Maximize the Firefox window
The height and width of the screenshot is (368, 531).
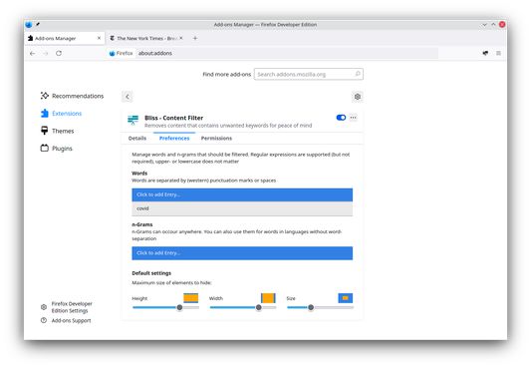click(x=493, y=24)
